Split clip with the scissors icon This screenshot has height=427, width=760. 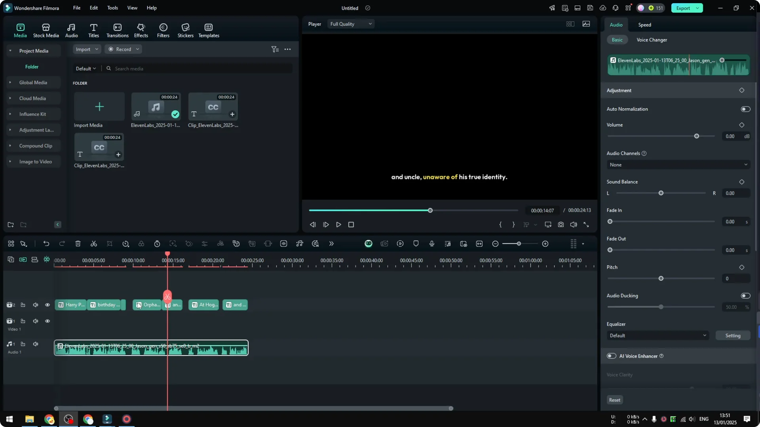point(94,244)
